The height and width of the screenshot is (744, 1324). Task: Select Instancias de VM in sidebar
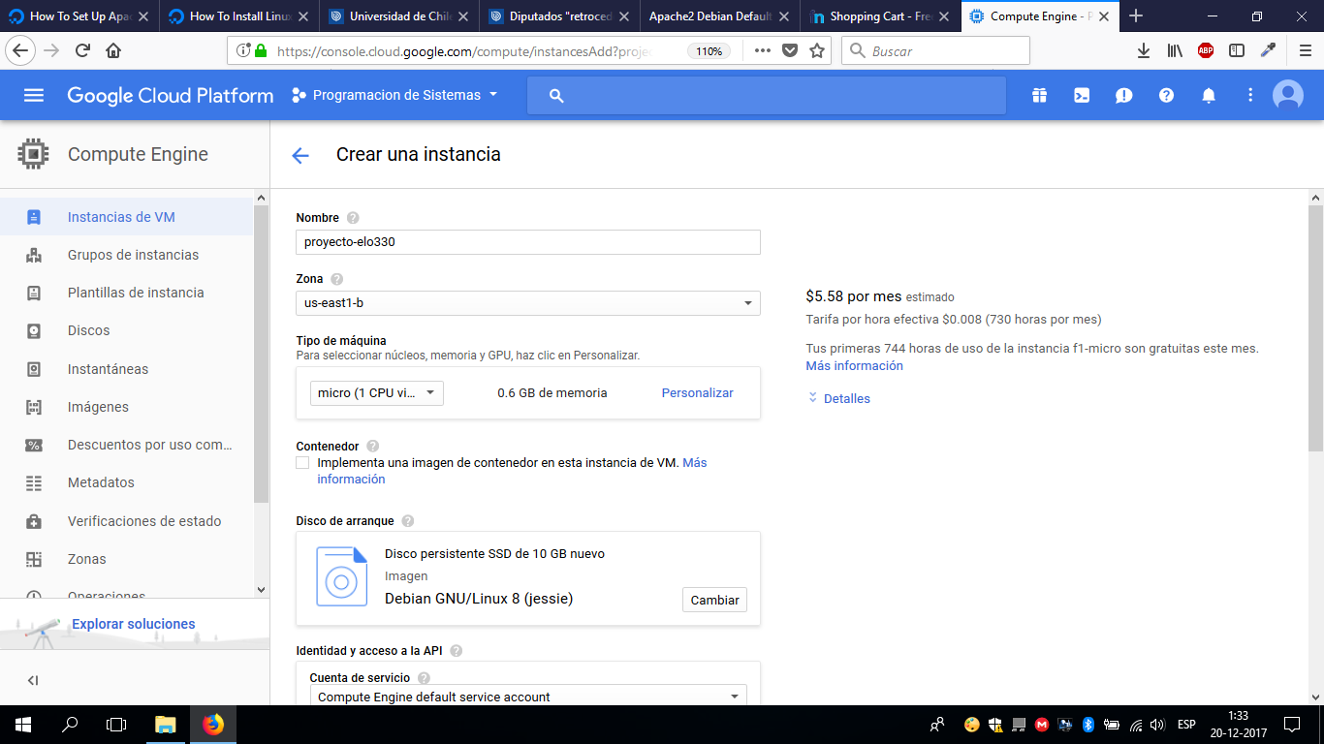(x=126, y=217)
